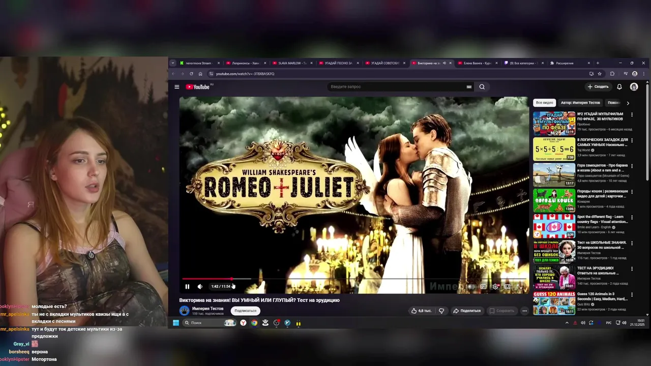Open options menu for 'Породы кошек' video
This screenshot has height=366, width=651.
click(632, 192)
